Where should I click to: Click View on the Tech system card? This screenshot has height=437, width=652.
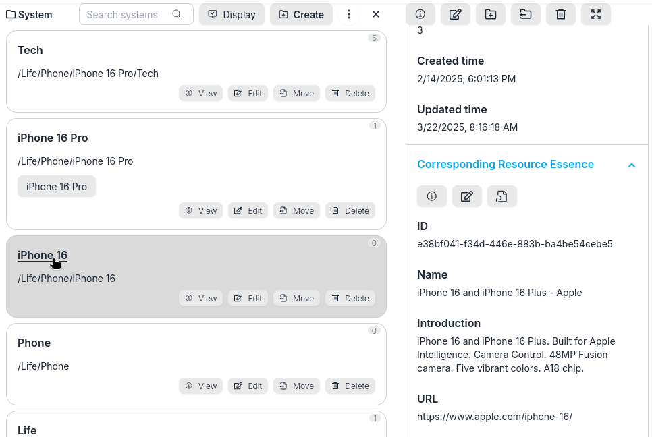tap(201, 93)
